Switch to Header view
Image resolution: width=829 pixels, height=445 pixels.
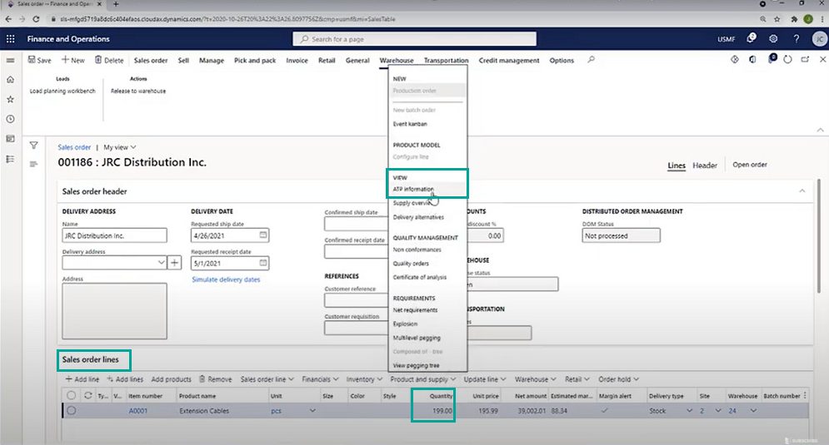point(705,166)
